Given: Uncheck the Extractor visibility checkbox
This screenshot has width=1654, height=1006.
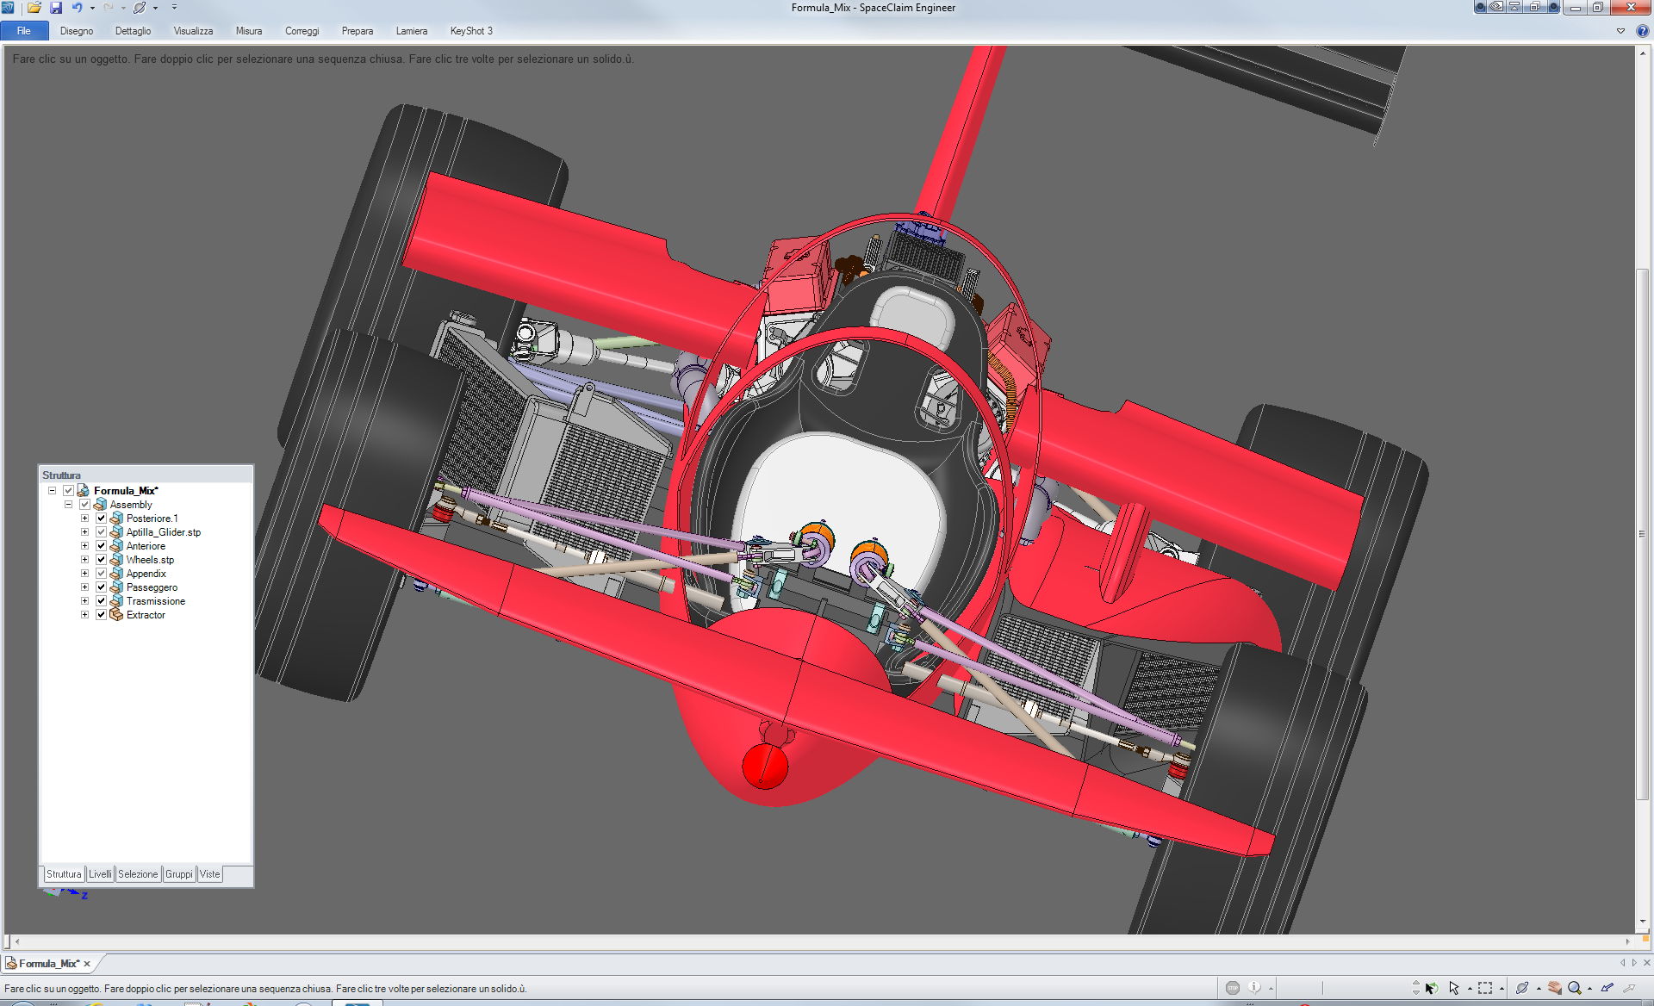Looking at the screenshot, I should point(101,615).
